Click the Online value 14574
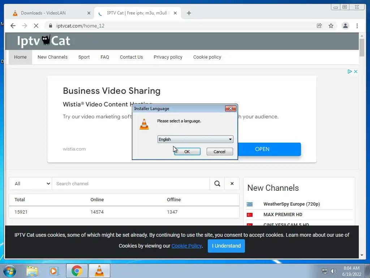Image resolution: width=370 pixels, height=278 pixels. point(97,212)
